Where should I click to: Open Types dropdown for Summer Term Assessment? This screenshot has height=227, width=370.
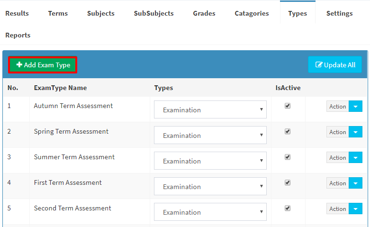(x=210, y=161)
